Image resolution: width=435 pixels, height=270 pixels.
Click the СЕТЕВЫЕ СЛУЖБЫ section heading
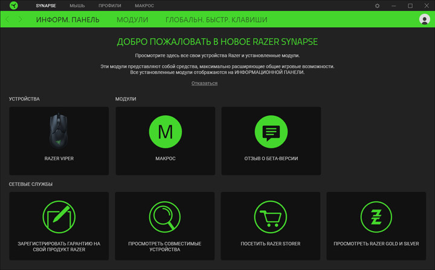[31, 184]
